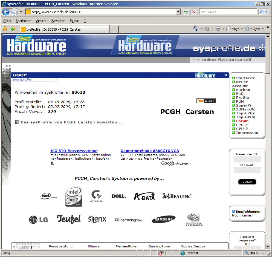Go back with the browser Back arrow

coord(6,12)
